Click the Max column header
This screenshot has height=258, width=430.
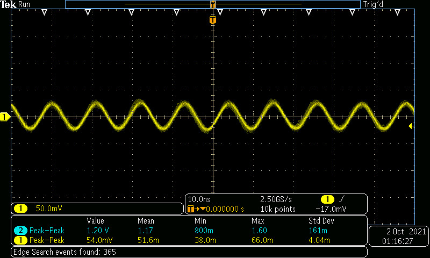(x=258, y=221)
